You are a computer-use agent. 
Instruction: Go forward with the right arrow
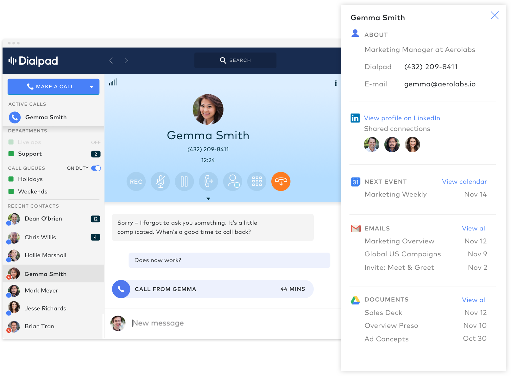point(126,60)
